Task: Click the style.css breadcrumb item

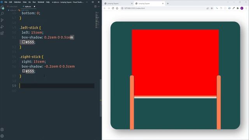Action: (x=13, y=10)
